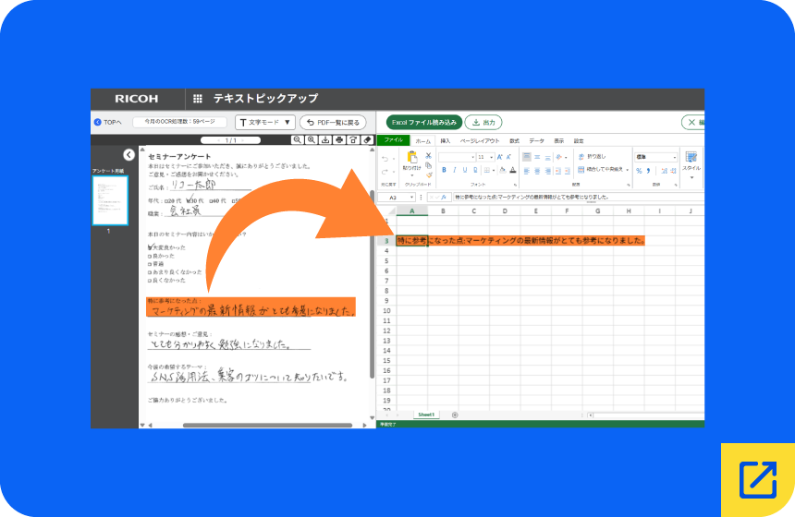Select the eraser tool in PDF toolbar
Viewport: 795px width, 517px height.
(x=368, y=139)
